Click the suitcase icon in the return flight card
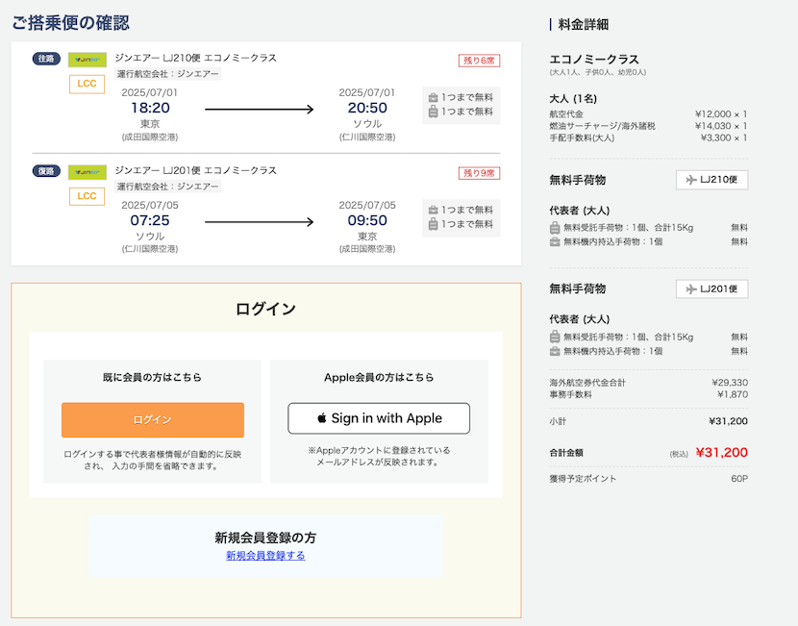This screenshot has height=626, width=798. pyautogui.click(x=433, y=224)
